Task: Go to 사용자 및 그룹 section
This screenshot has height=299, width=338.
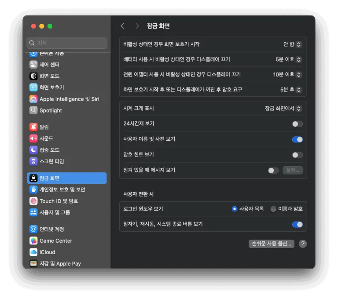Action: coord(55,212)
